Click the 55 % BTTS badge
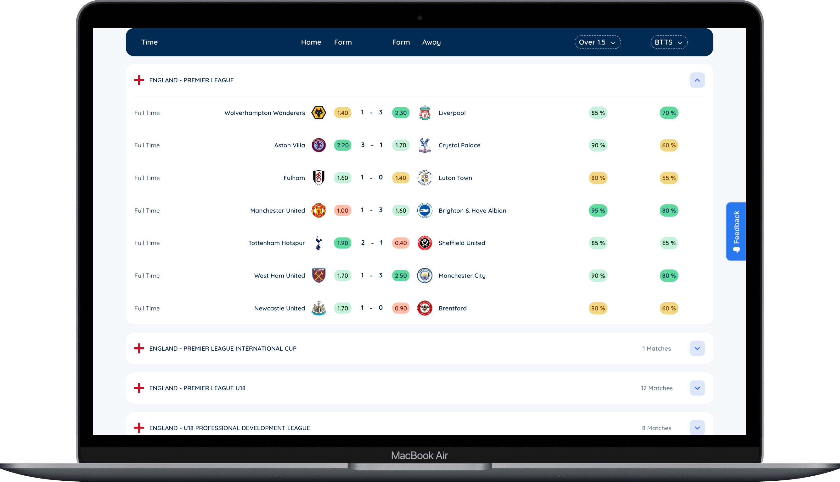This screenshot has height=482, width=840. [669, 178]
